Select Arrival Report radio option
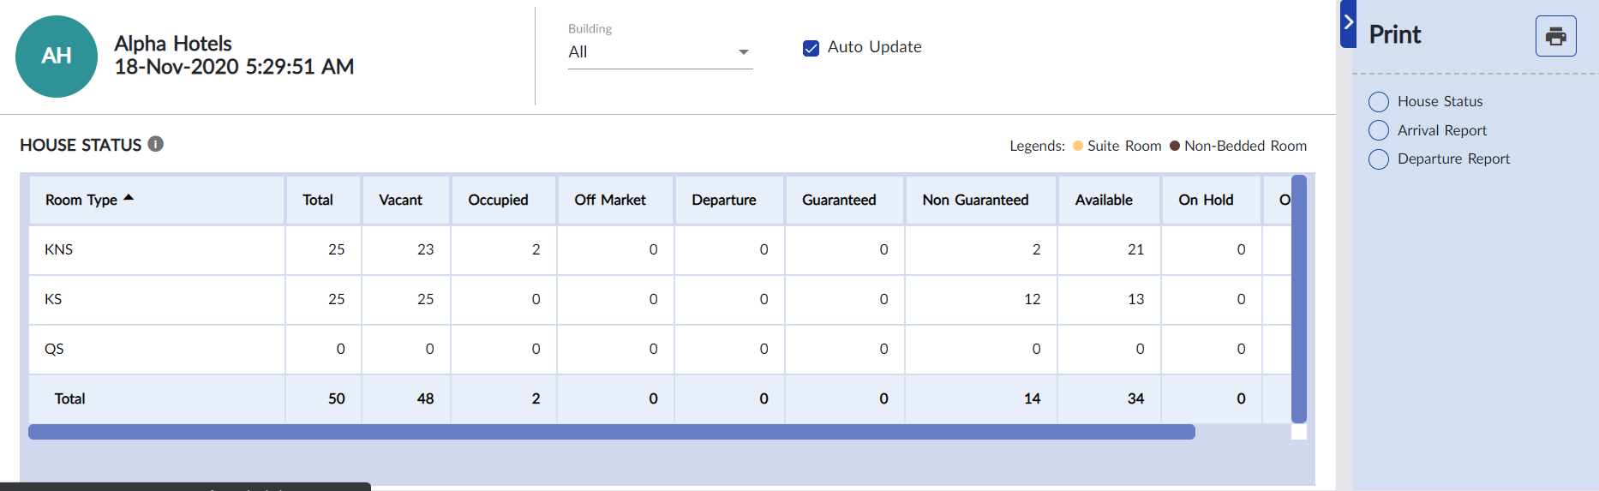Viewport: 1599px width, 491px height. click(x=1379, y=130)
